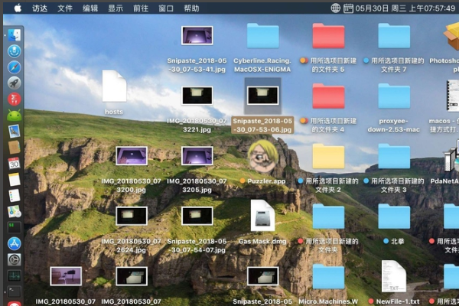
Task: Open the 显示 menu
Action: 116,8
